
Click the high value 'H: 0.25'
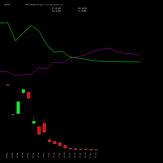82,8
